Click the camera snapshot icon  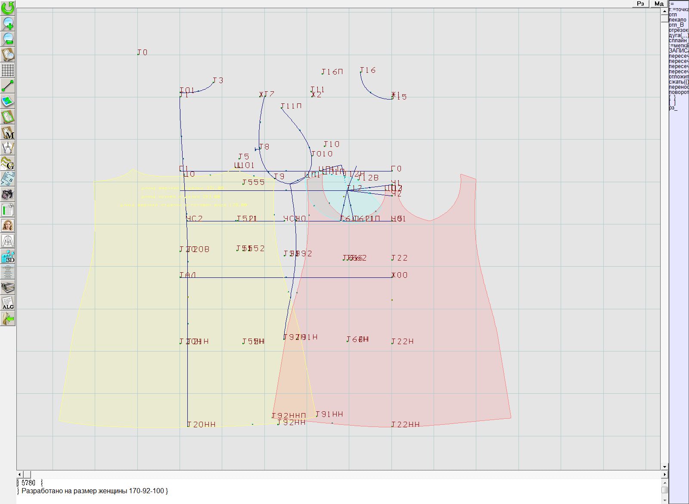coord(8,195)
